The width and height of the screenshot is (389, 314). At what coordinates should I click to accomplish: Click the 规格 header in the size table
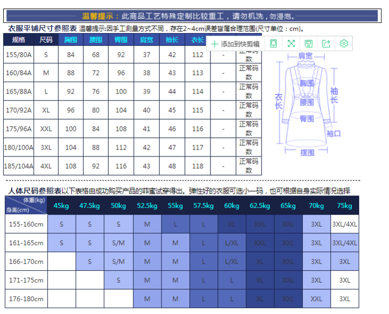click(x=19, y=40)
